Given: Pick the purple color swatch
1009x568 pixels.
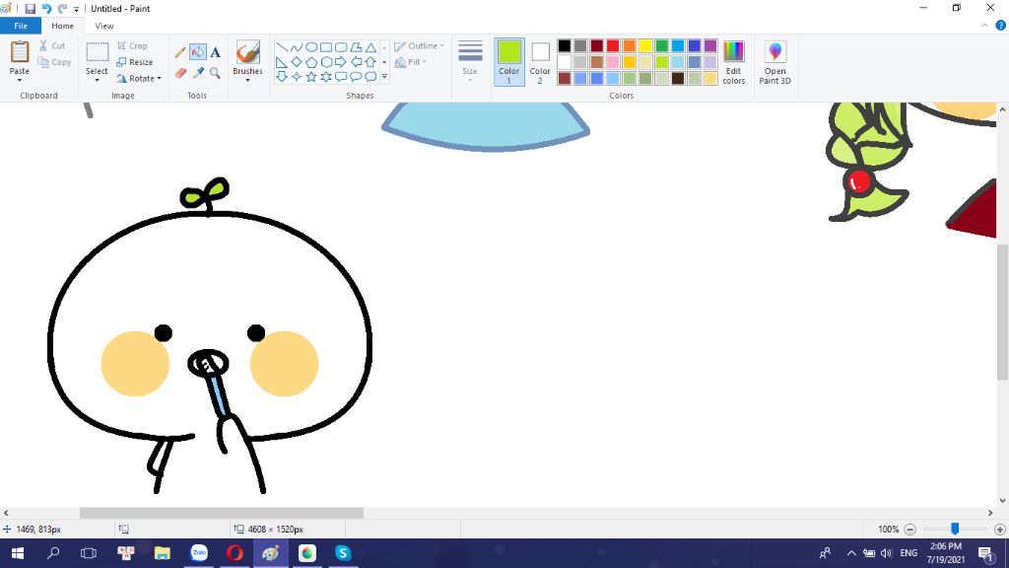Looking at the screenshot, I should pyautogui.click(x=710, y=45).
